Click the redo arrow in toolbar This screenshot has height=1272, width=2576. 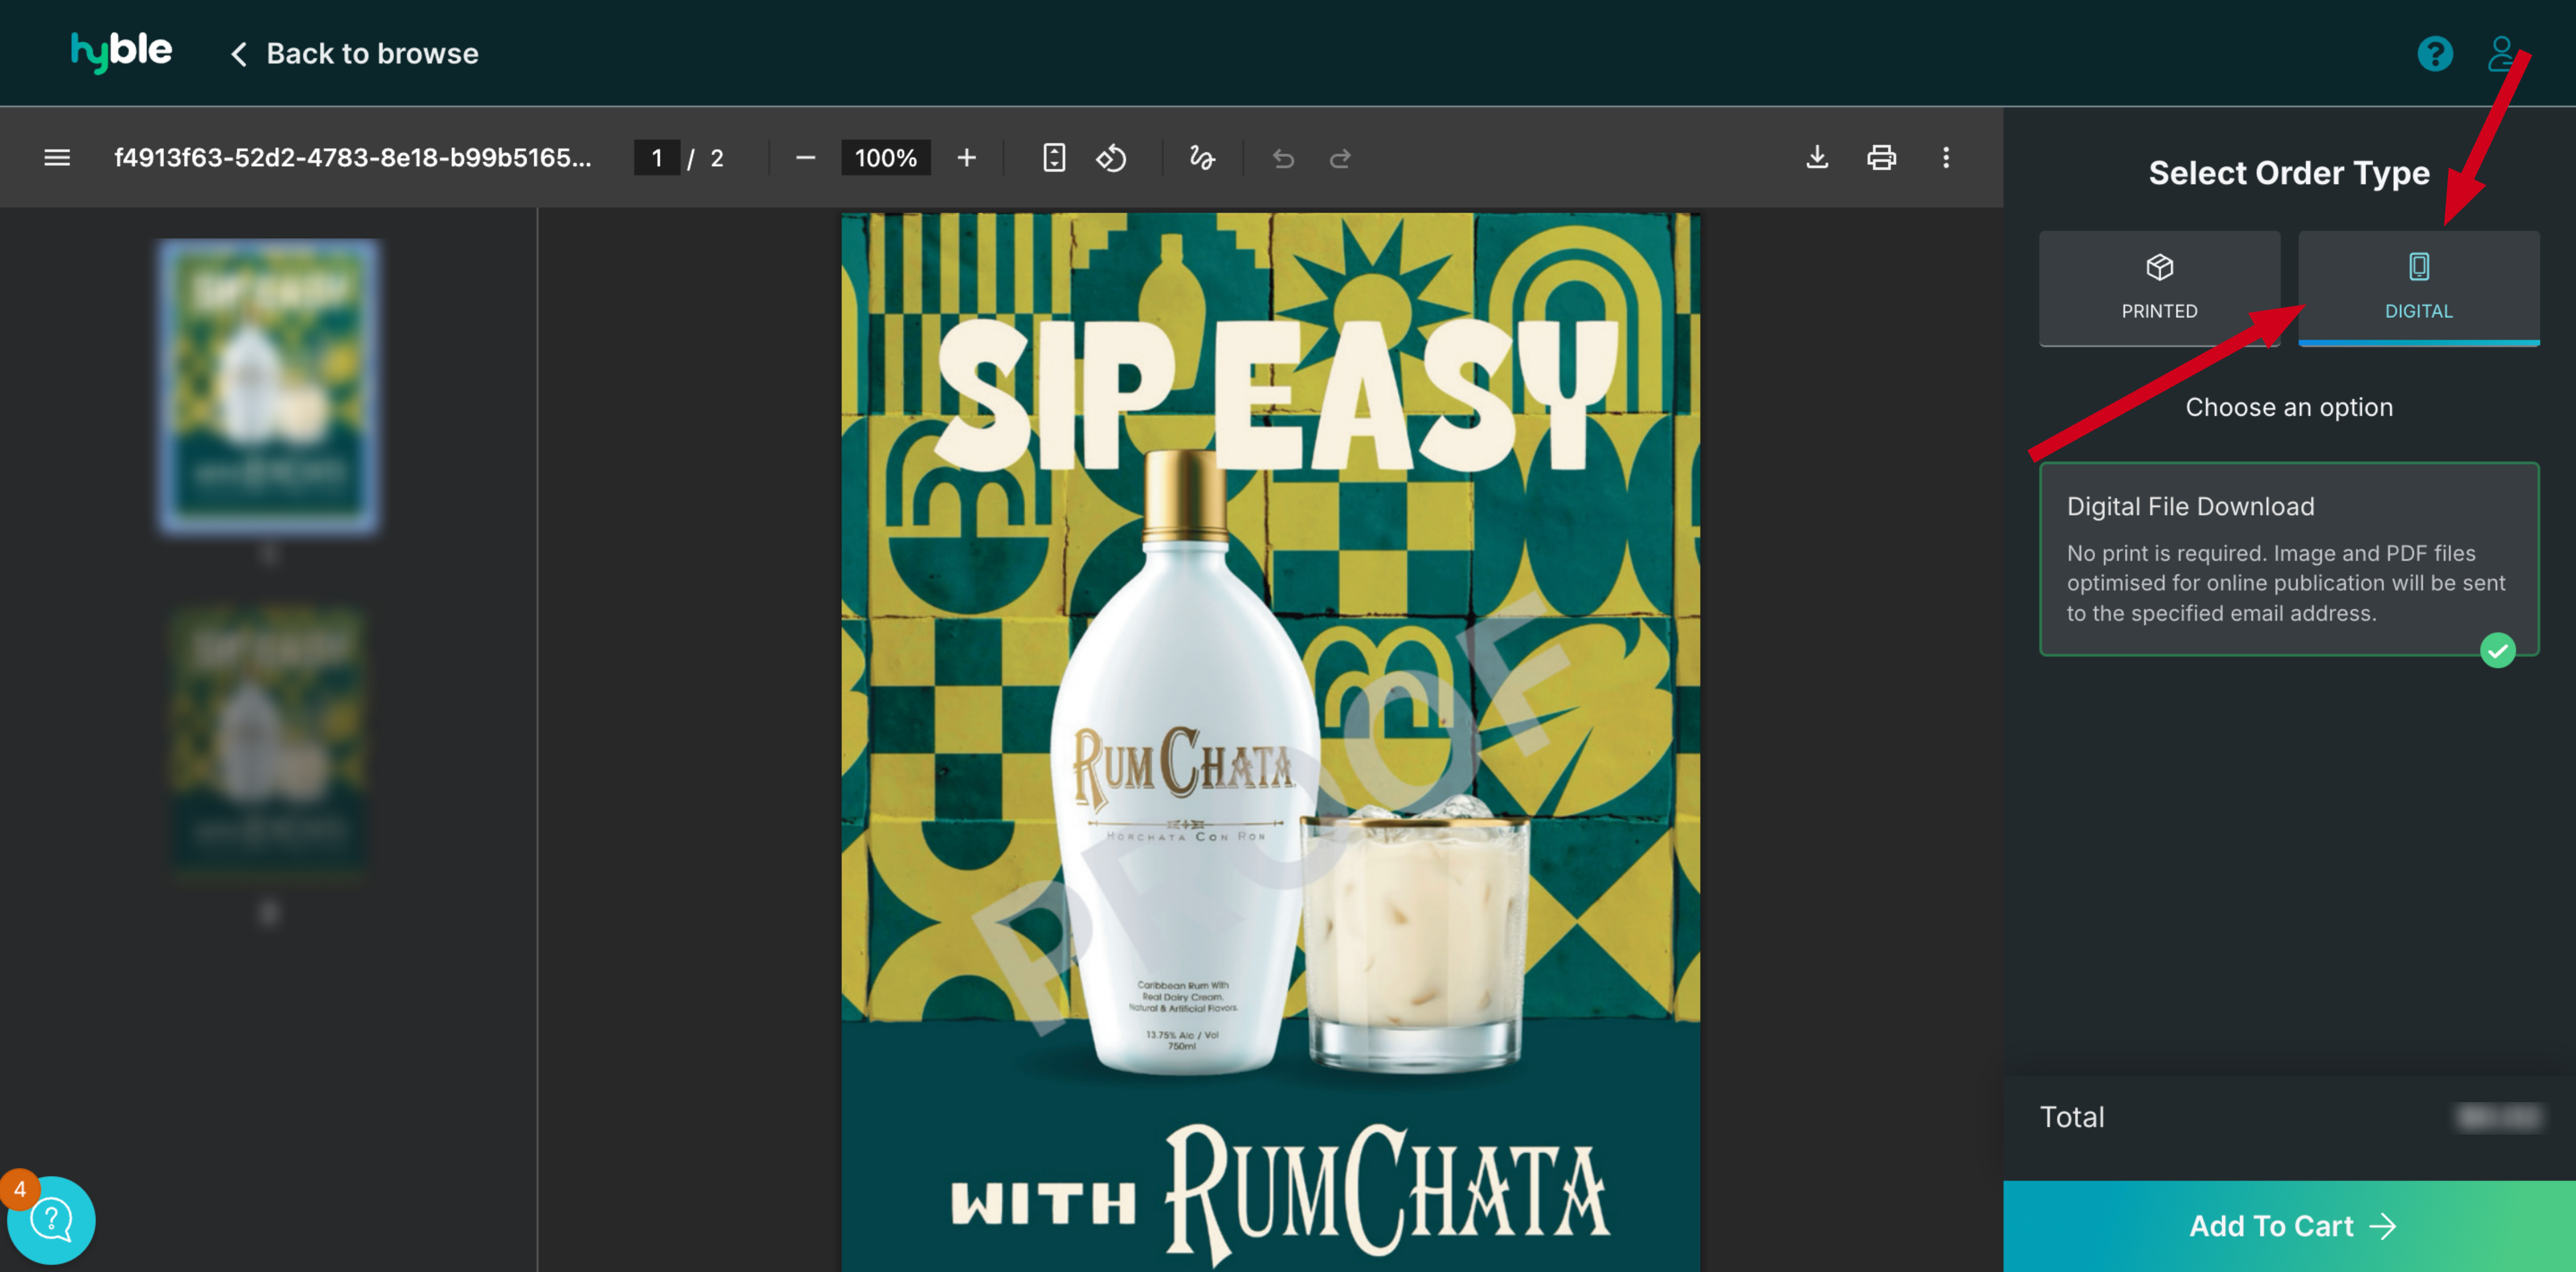(x=1340, y=158)
